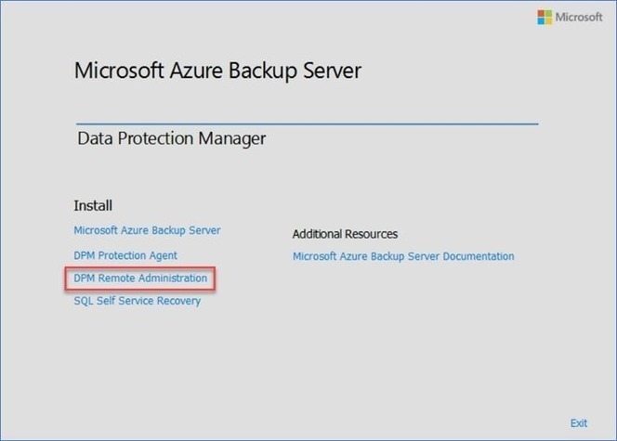Screen dimensions: 617x441
Task: Open DPM Remote Administration installer link
Action: click(x=140, y=279)
